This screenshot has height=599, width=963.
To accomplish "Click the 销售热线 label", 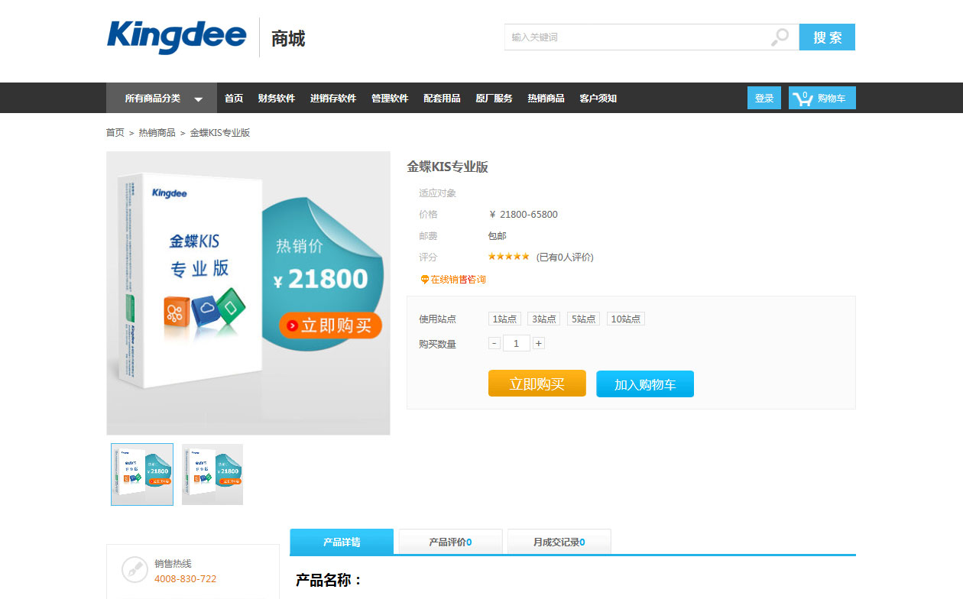I will click(173, 564).
